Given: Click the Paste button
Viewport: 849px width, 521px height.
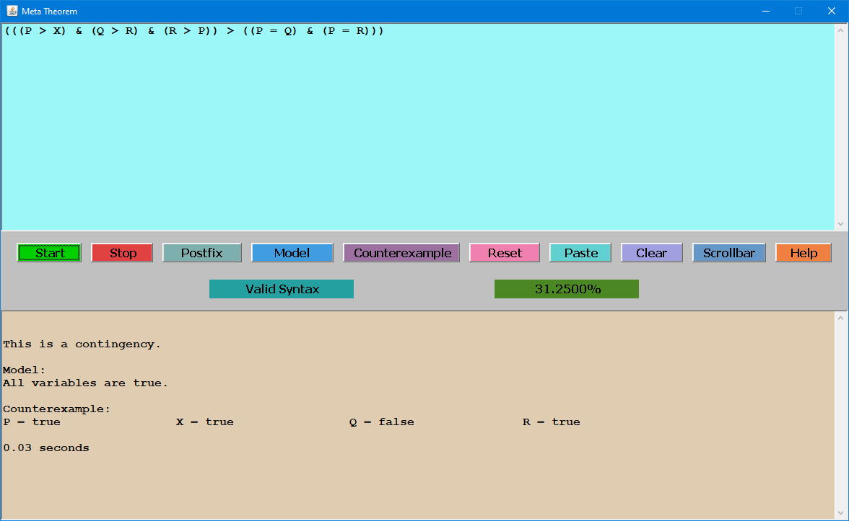Looking at the screenshot, I should [580, 253].
